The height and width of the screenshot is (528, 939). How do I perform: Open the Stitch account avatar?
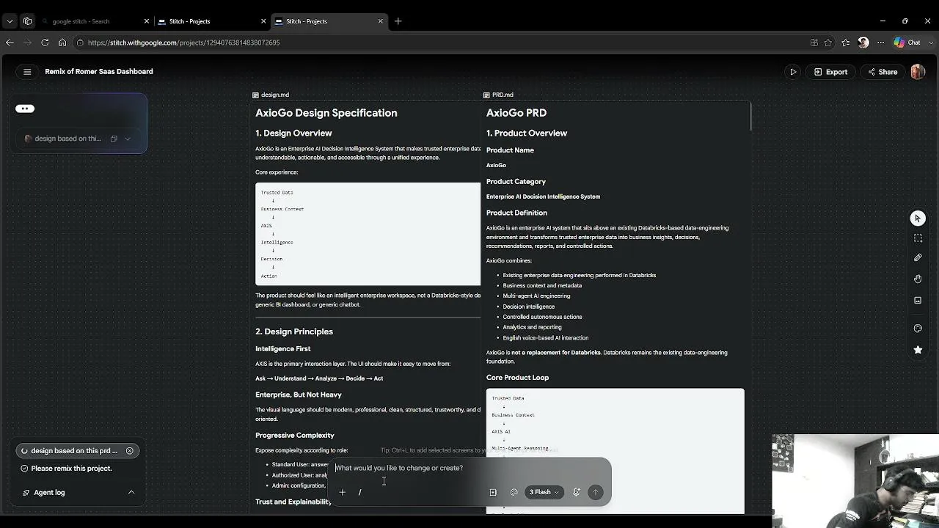[917, 72]
